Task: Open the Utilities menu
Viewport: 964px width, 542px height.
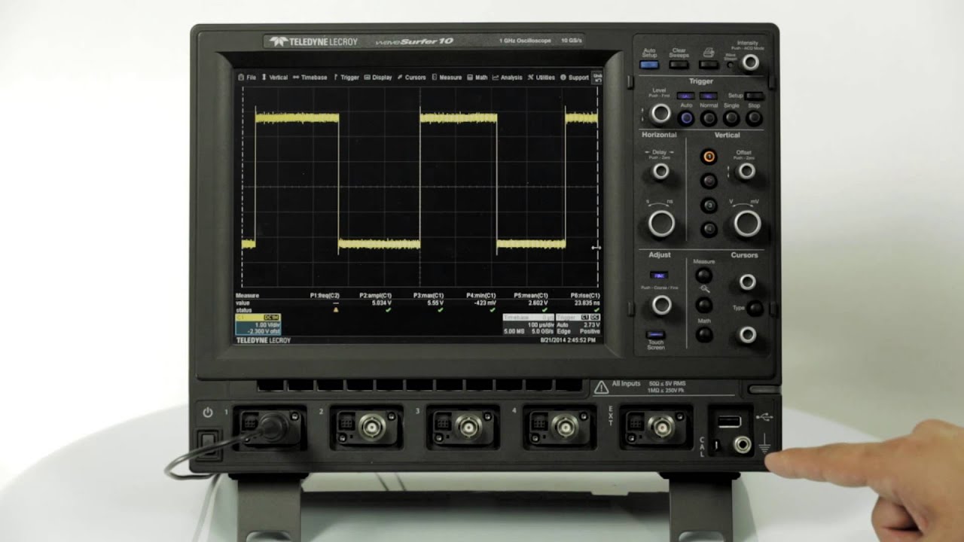Action: (541, 78)
